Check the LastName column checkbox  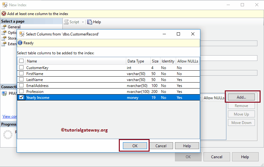pos(21,79)
